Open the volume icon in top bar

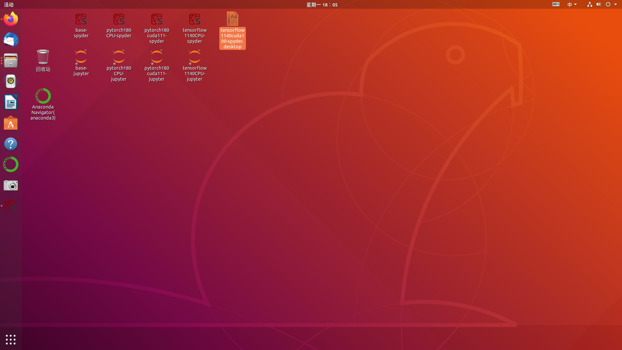(598, 4)
